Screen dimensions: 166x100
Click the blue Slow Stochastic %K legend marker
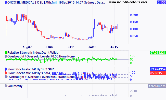coord(6,69)
